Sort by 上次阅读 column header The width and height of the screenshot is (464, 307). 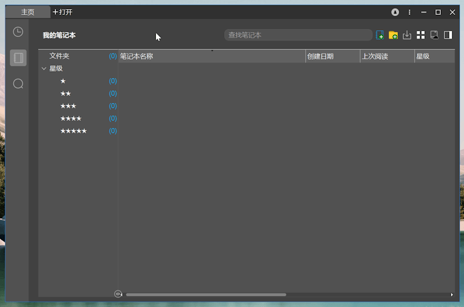387,57
